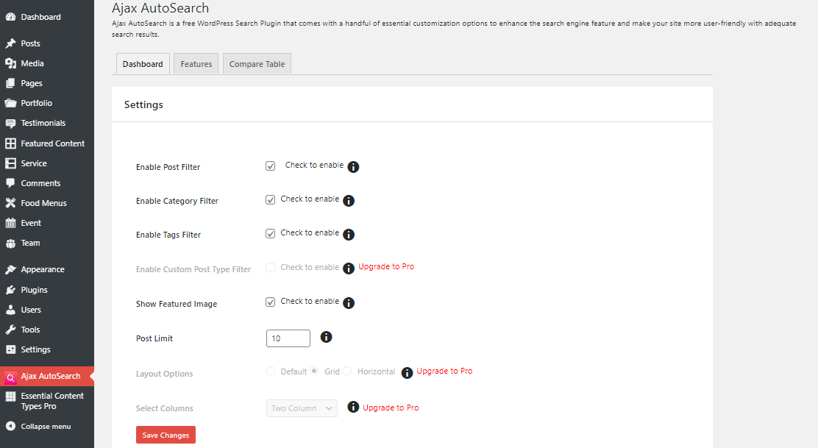Click the Collapse menu label

click(46, 426)
